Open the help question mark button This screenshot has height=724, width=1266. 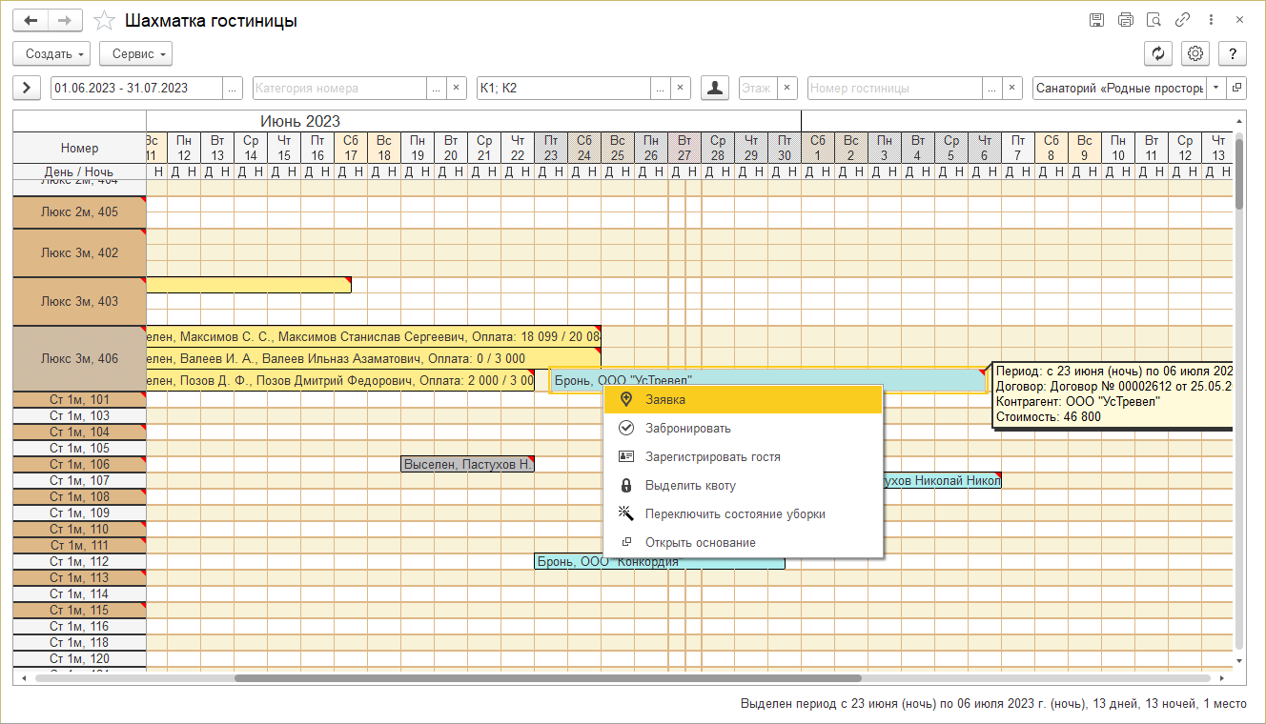(x=1233, y=53)
